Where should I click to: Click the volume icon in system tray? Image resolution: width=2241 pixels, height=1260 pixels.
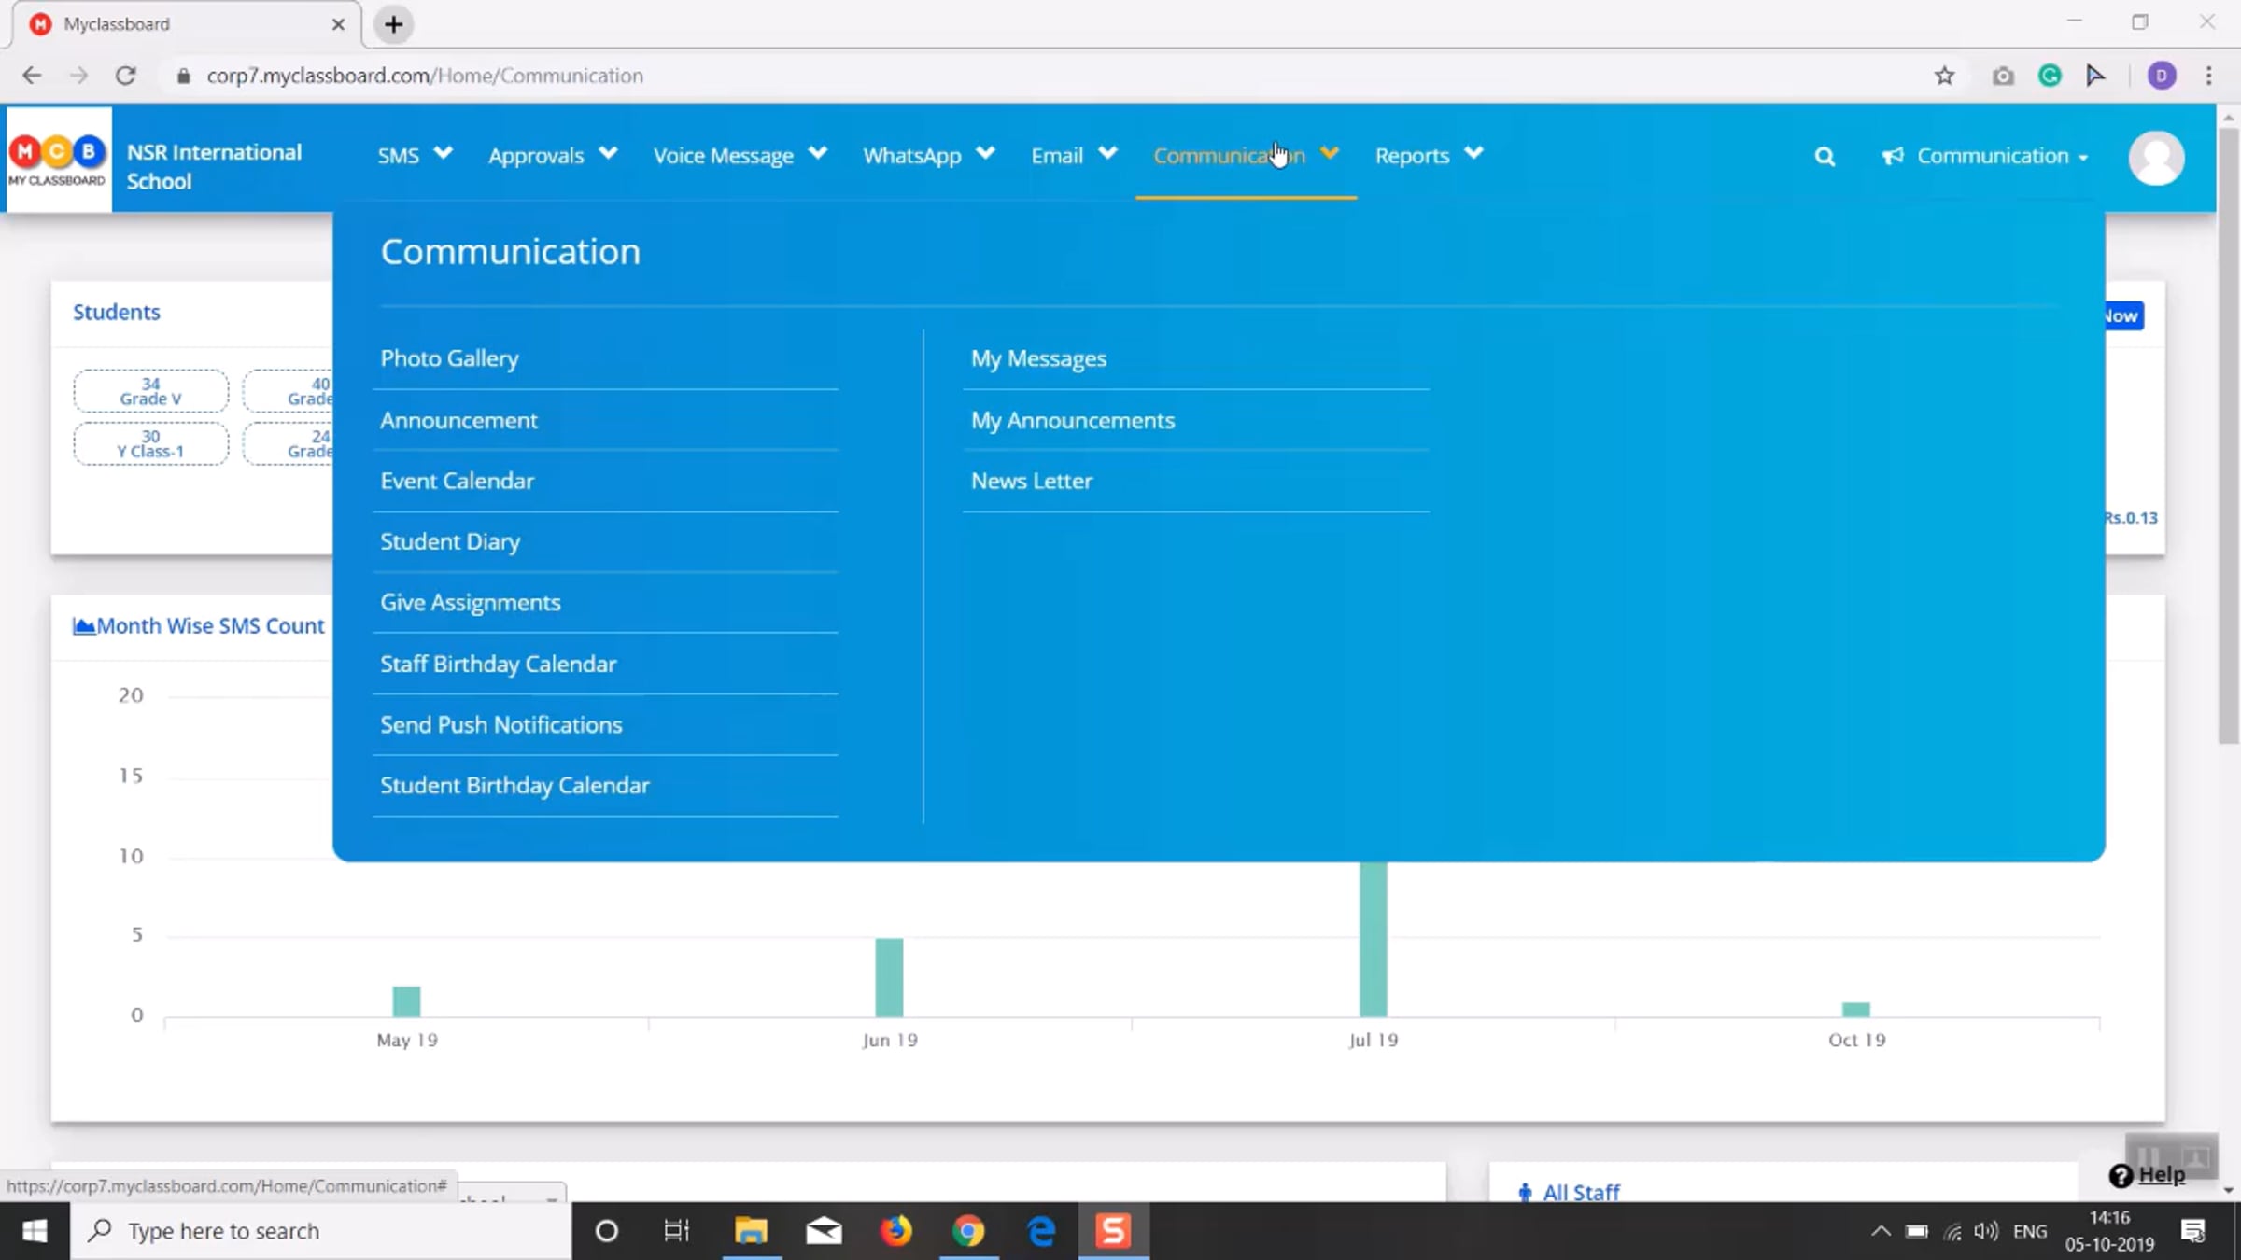[x=1986, y=1231]
